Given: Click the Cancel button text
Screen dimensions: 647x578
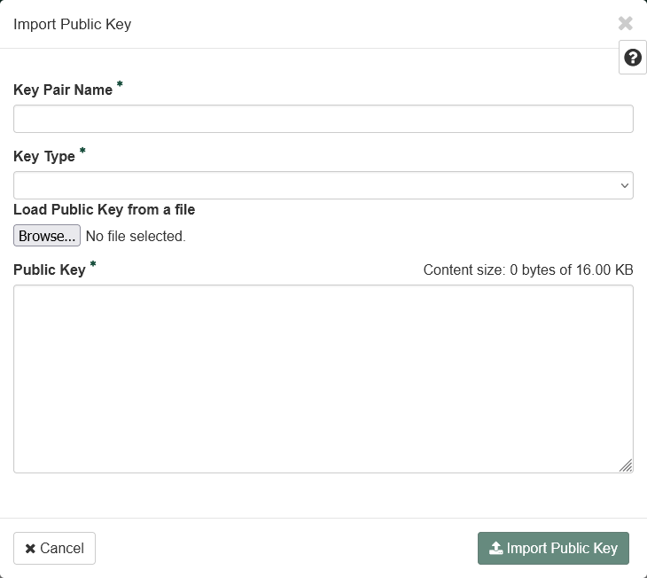Looking at the screenshot, I should pyautogui.click(x=62, y=549).
